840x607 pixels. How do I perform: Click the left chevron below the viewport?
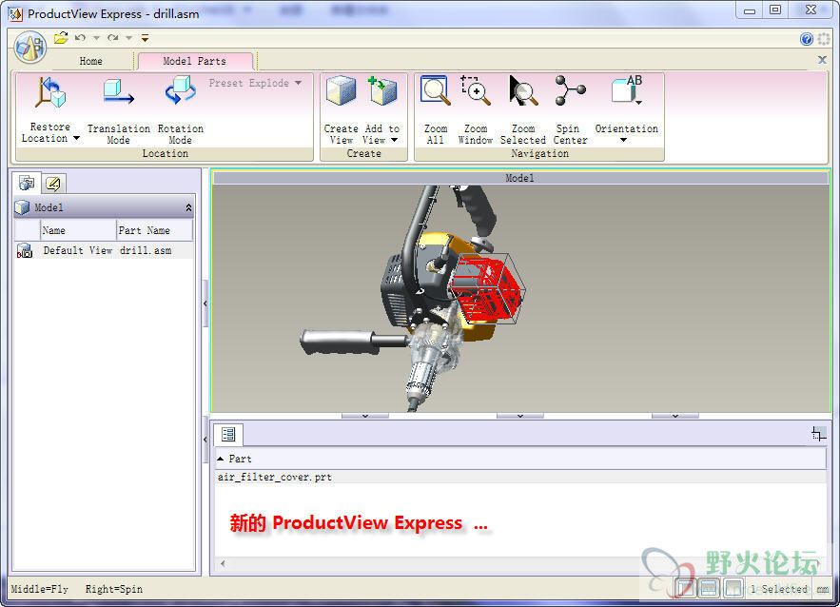[x=364, y=416]
